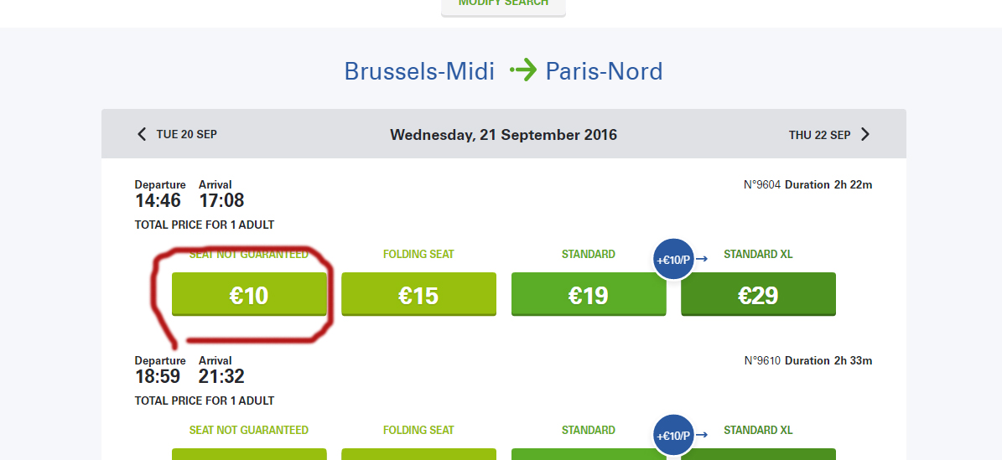Click the green route arrow icon
The width and height of the screenshot is (1002, 460).
(523, 70)
